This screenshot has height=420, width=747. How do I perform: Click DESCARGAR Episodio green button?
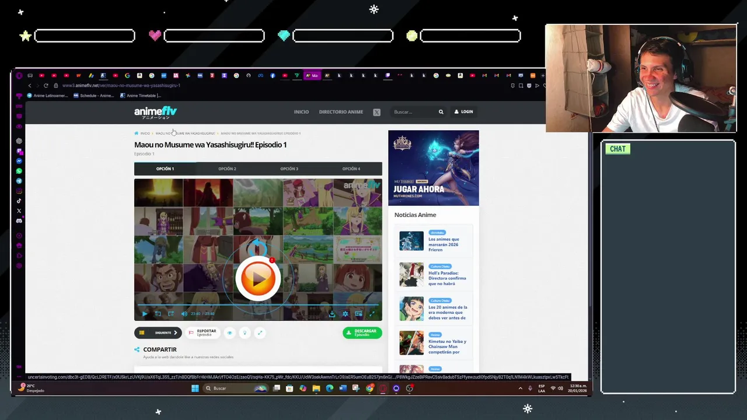(x=362, y=332)
